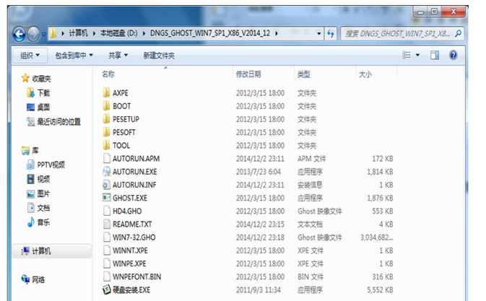Open the blue Help icon
Image resolution: width=486 pixels, height=301 pixels.
click(454, 55)
